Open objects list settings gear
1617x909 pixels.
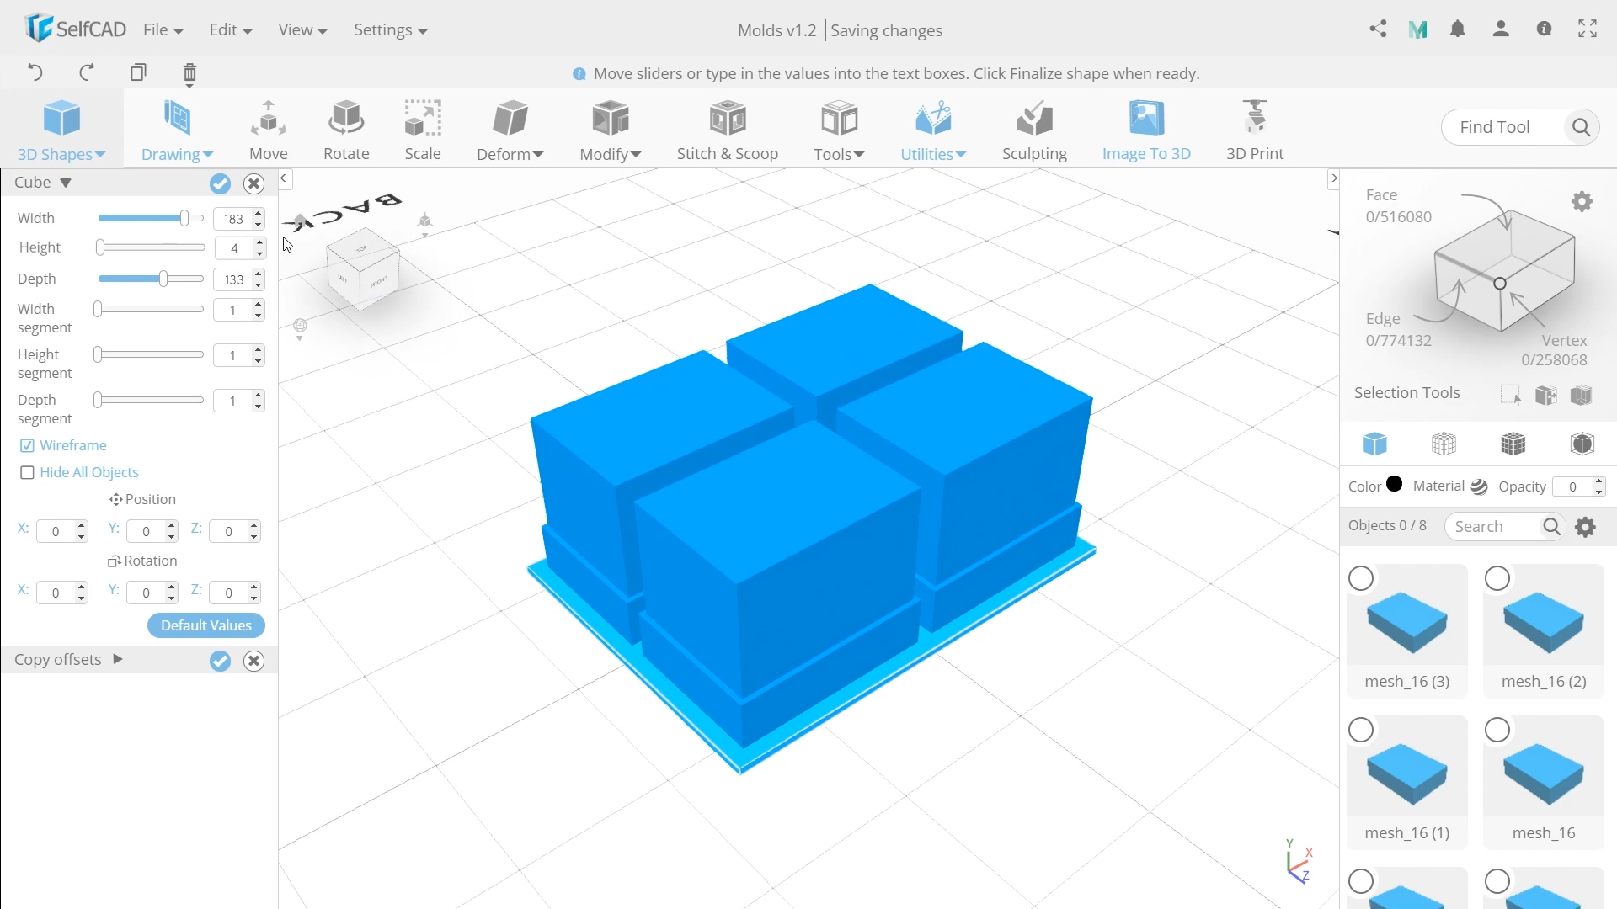coord(1586,527)
